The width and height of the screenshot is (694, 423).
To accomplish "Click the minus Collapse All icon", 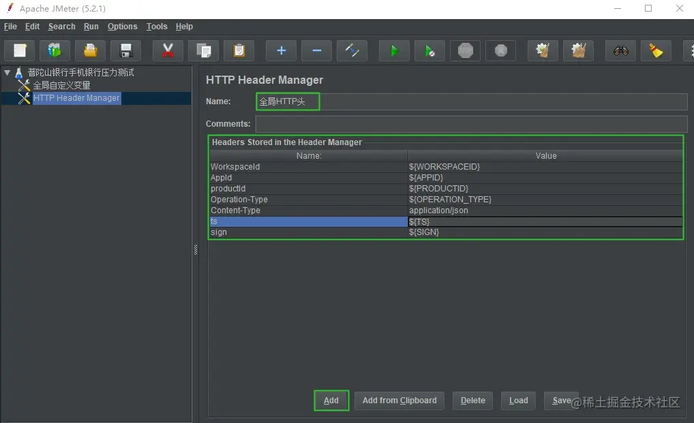I will point(316,51).
